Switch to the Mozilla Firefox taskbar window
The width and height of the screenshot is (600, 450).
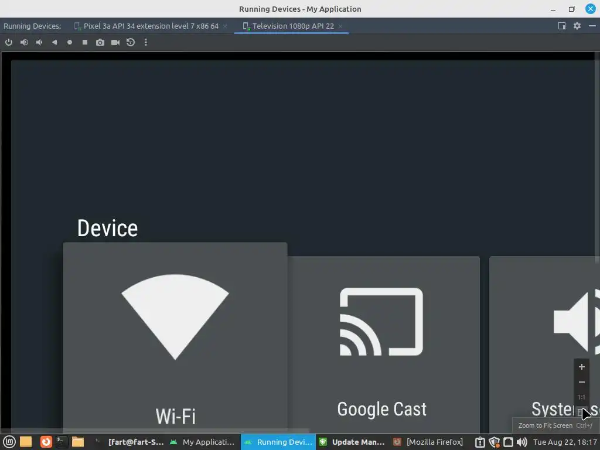pyautogui.click(x=428, y=442)
